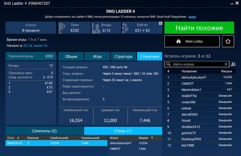This screenshot has width=241, height=156.
Task: Select player ruslan08r row
Action: point(200,102)
